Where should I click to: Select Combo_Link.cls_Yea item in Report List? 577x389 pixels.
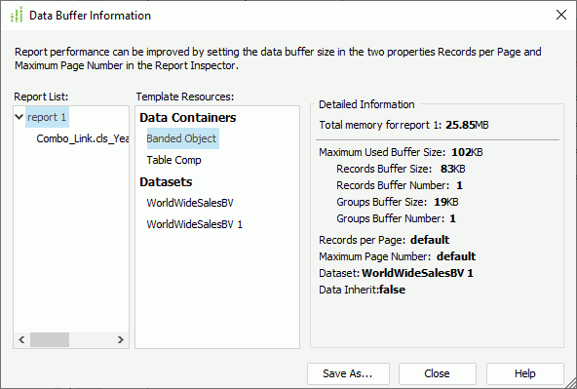pos(83,138)
